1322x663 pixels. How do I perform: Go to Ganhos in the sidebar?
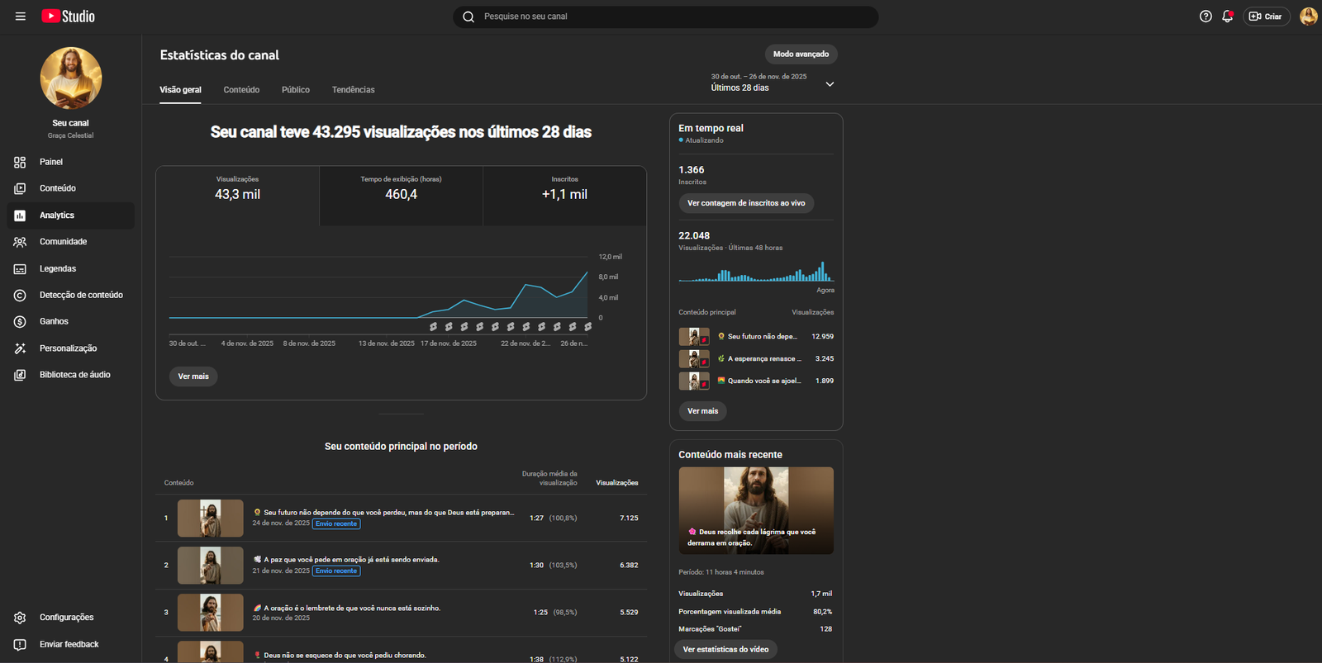(54, 321)
